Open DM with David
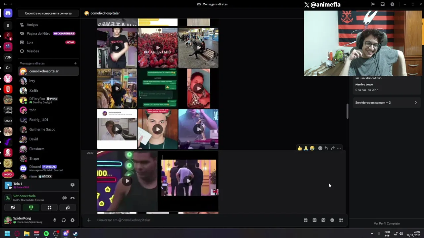 point(48,139)
